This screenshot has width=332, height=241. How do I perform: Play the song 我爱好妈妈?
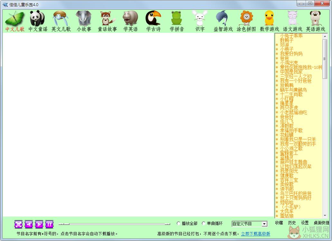(291, 54)
